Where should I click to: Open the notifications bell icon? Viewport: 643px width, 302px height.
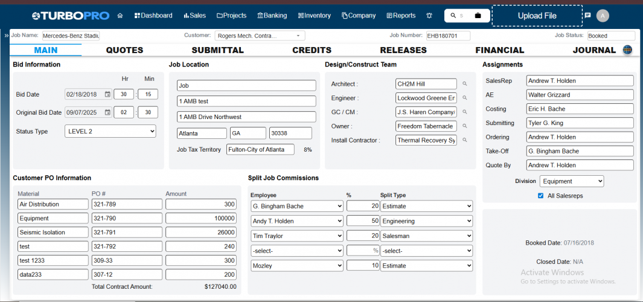[x=429, y=16]
